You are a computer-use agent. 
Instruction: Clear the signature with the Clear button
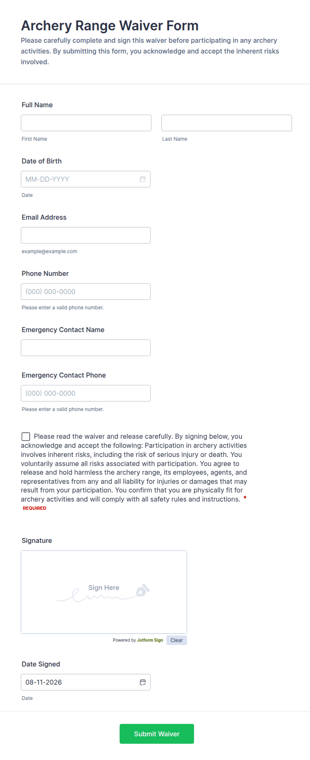pos(177,640)
